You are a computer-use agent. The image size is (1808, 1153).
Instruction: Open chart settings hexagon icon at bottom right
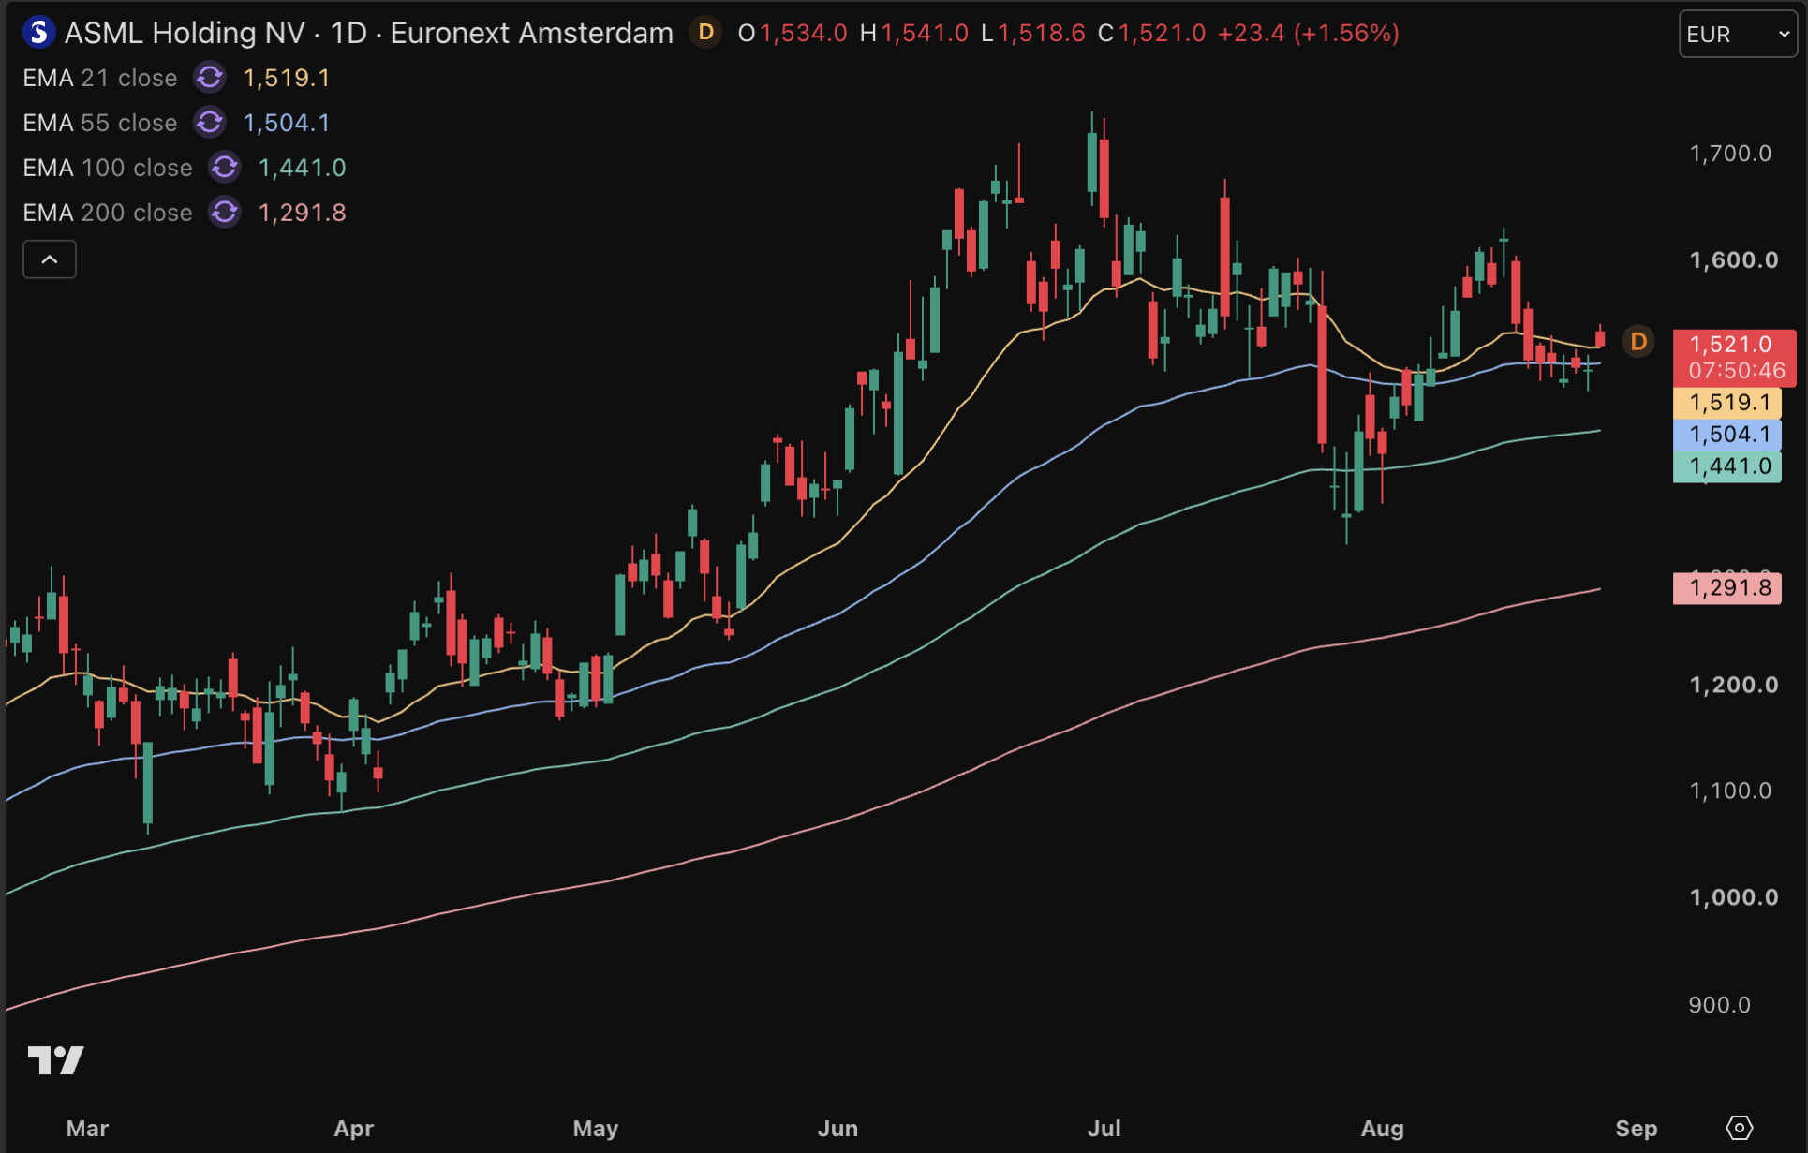(x=1740, y=1128)
